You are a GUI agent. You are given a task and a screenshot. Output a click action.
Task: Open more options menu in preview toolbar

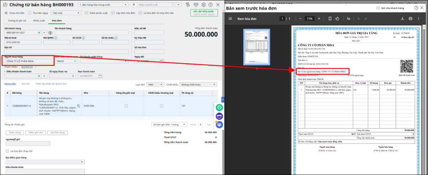pos(419,18)
